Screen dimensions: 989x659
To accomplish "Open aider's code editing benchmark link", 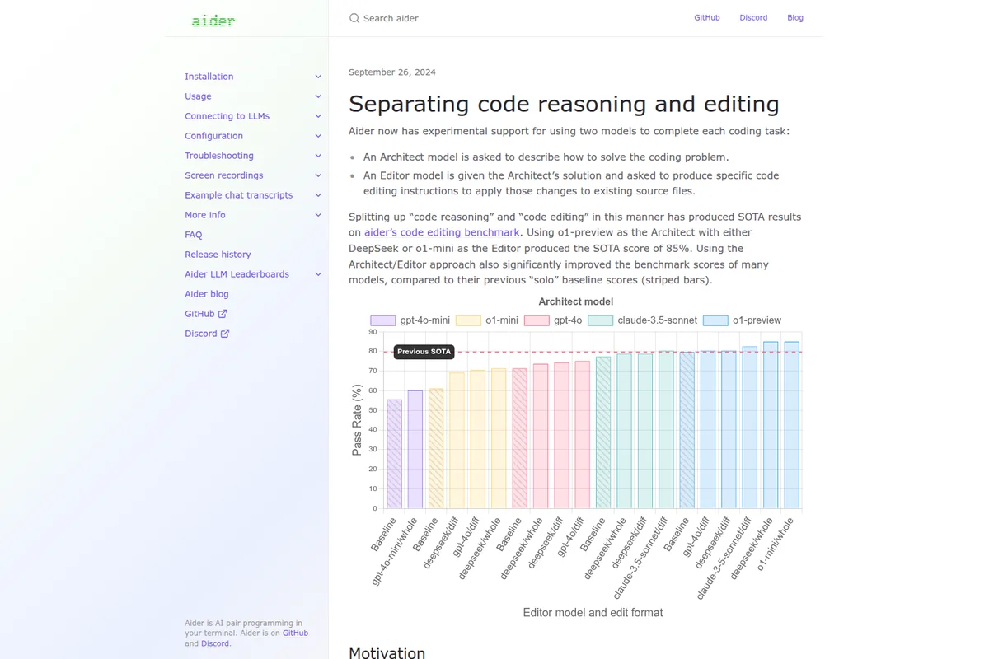I will (442, 233).
